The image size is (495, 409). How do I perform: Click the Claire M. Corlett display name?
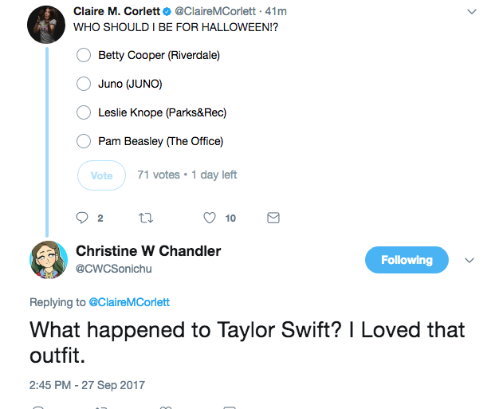[117, 11]
